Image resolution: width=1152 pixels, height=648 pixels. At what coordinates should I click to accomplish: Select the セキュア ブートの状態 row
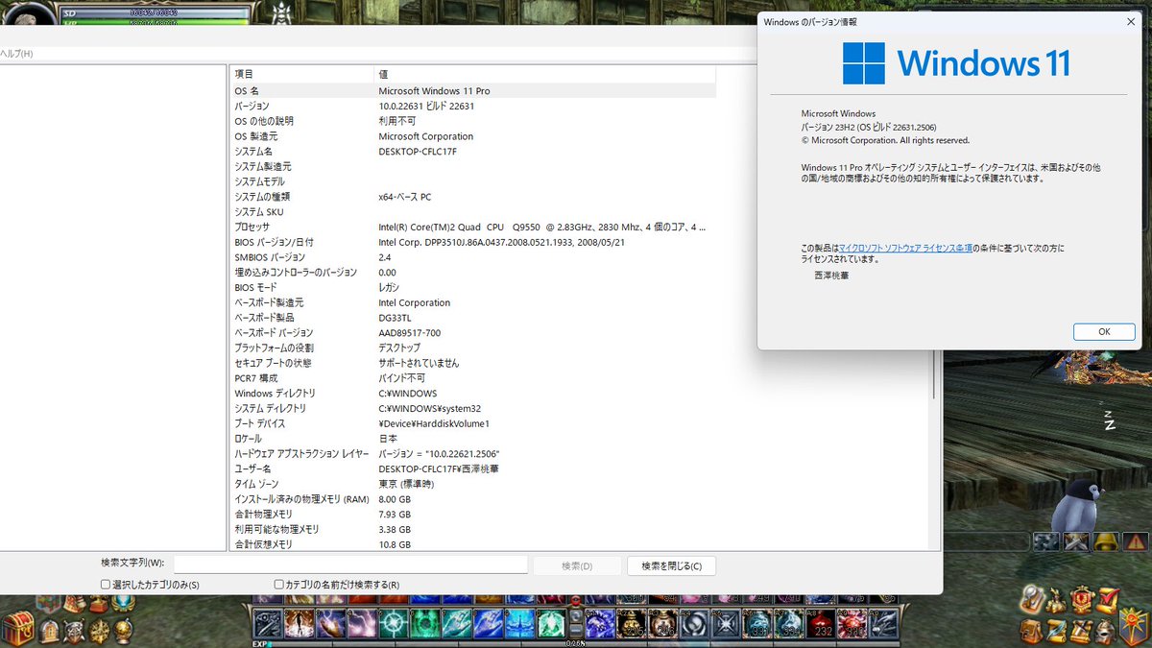(x=472, y=363)
